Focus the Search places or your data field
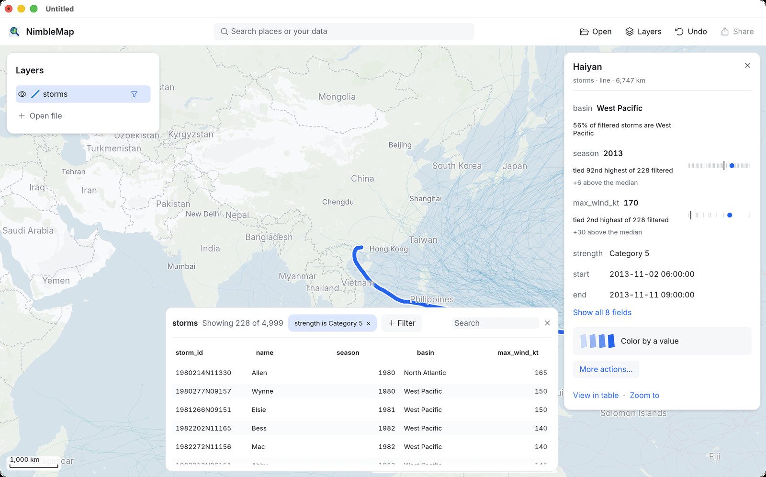The width and height of the screenshot is (766, 477). [x=344, y=32]
